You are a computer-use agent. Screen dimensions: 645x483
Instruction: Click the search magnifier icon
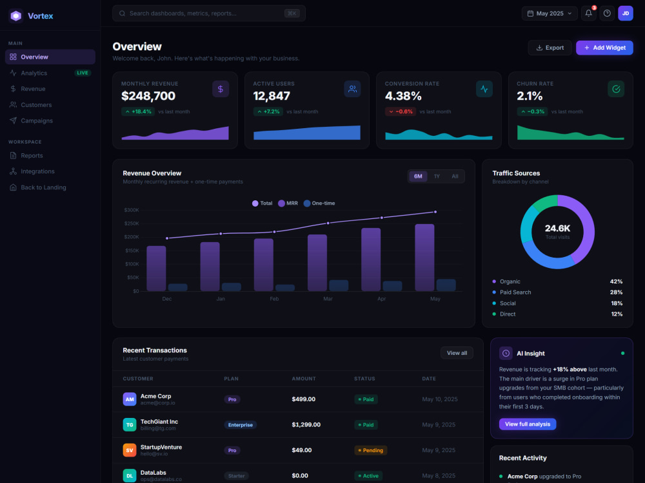(x=122, y=14)
